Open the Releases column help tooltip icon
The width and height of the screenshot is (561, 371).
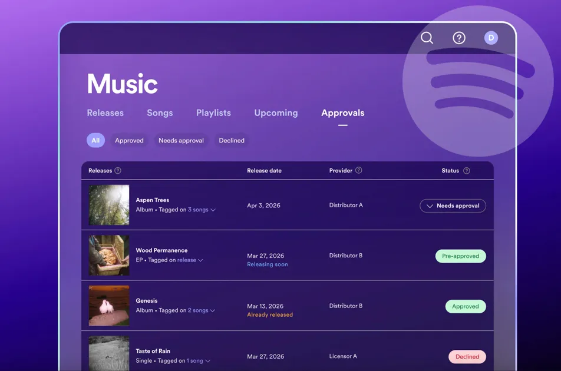click(x=118, y=171)
